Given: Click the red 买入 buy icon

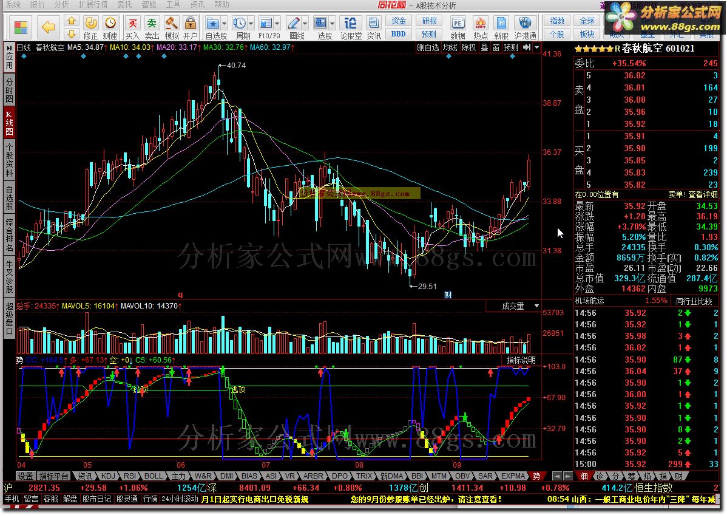Looking at the screenshot, I should point(133,22).
